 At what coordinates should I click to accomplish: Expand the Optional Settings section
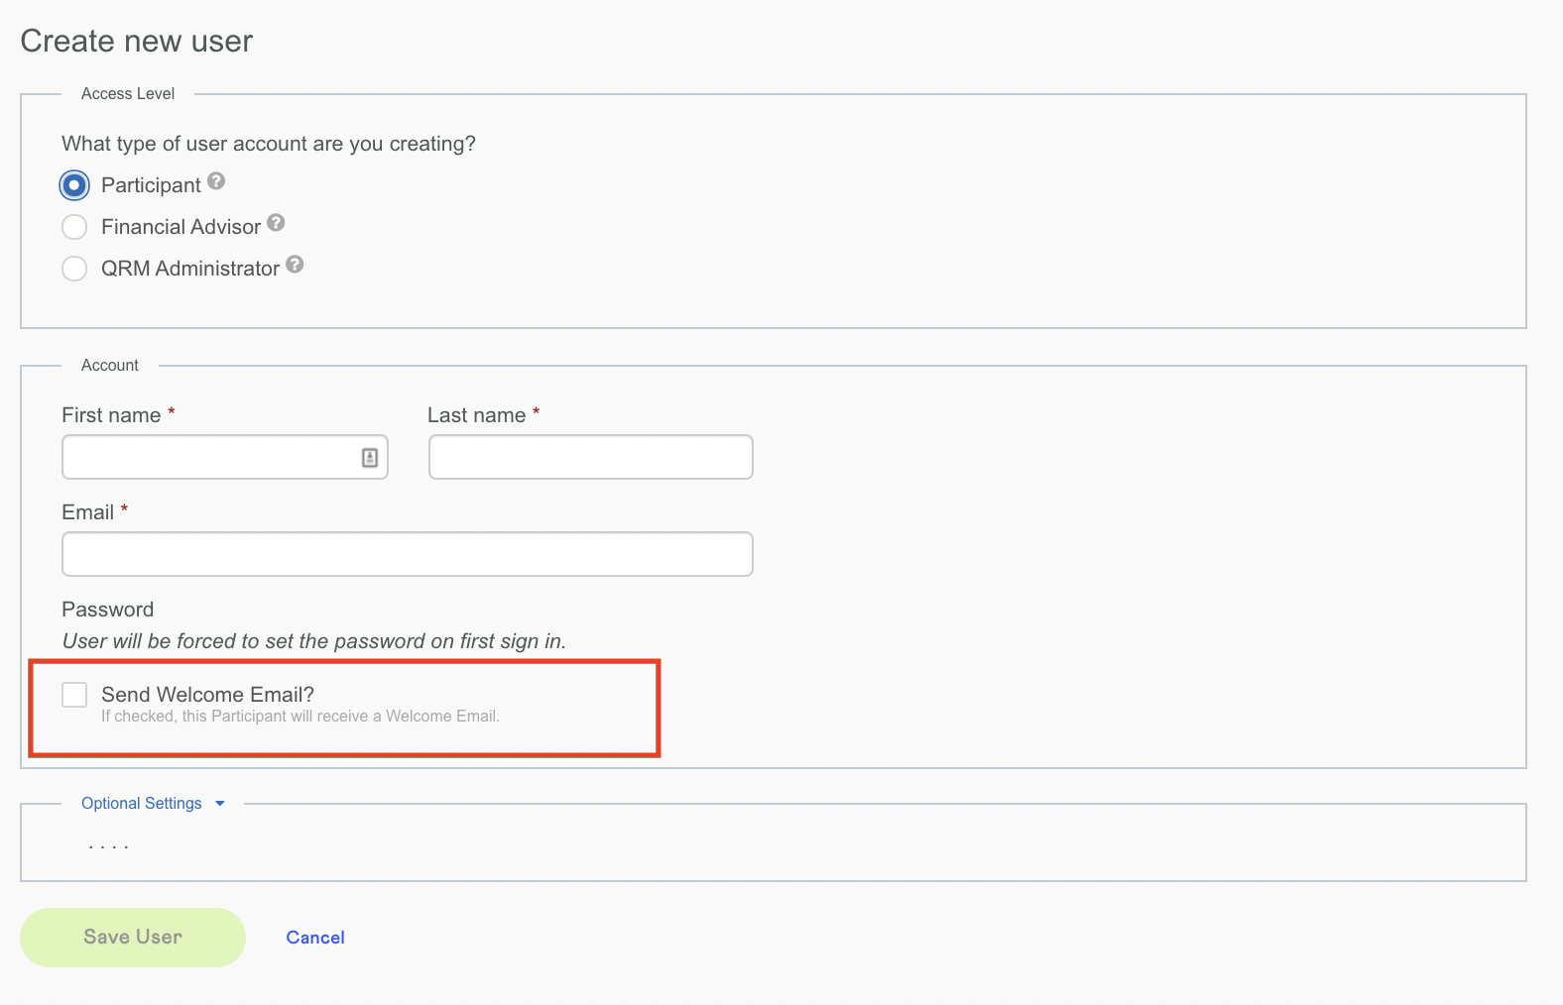click(x=142, y=803)
